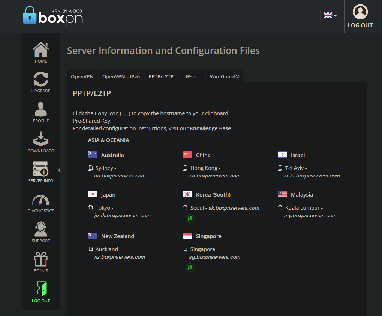Copy the Auckland hostname

click(90, 249)
